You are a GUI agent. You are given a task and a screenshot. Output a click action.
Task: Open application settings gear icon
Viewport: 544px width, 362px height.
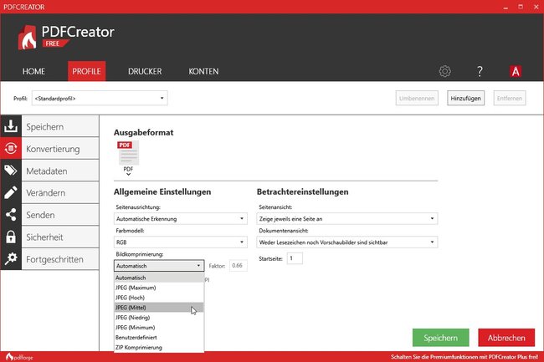pyautogui.click(x=444, y=71)
